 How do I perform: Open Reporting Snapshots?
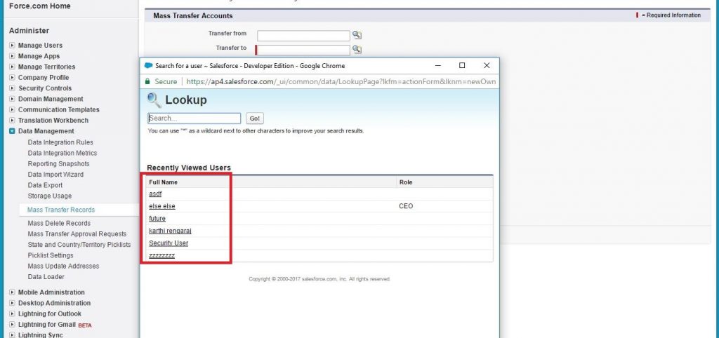[59, 164]
